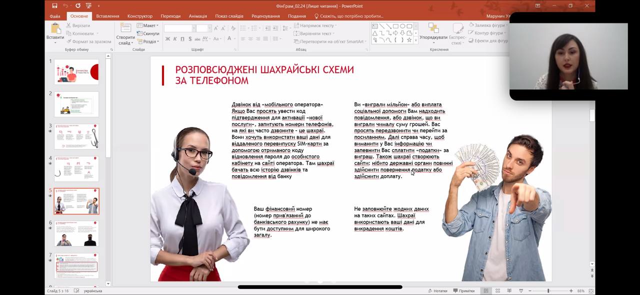
Task: Switch to Slide Sorter view in status bar
Action: point(497,291)
